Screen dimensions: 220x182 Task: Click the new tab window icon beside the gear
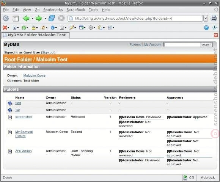pyautogui.click(x=16, y=19)
